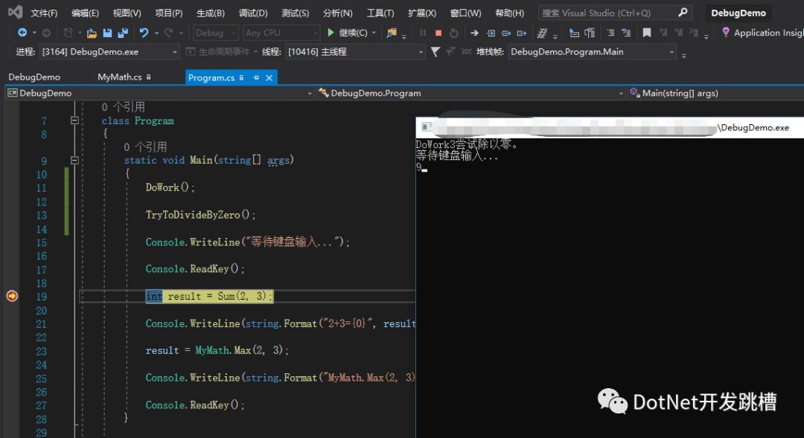Open the DebugDemo.Program class dropdown

pyautogui.click(x=470, y=93)
